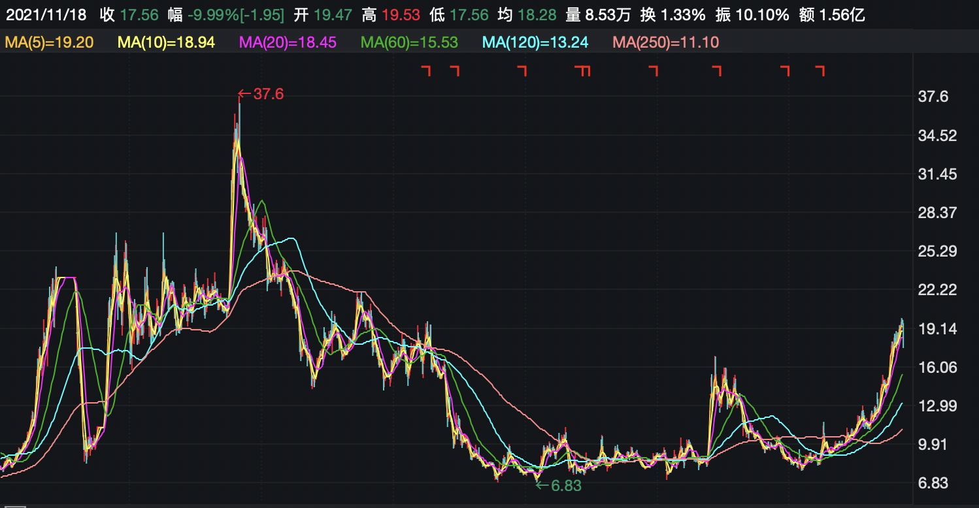Screen dimensions: 979x508
Task: Click the rightmost red event marker
Action: (x=820, y=71)
